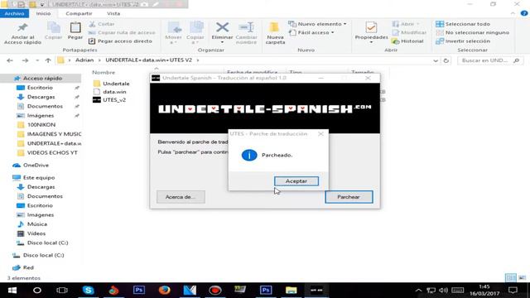Image resolution: width=530 pixels, height=298 pixels.
Task: Click No seleccionar ninguno
Action: pyautogui.click(x=473, y=32)
